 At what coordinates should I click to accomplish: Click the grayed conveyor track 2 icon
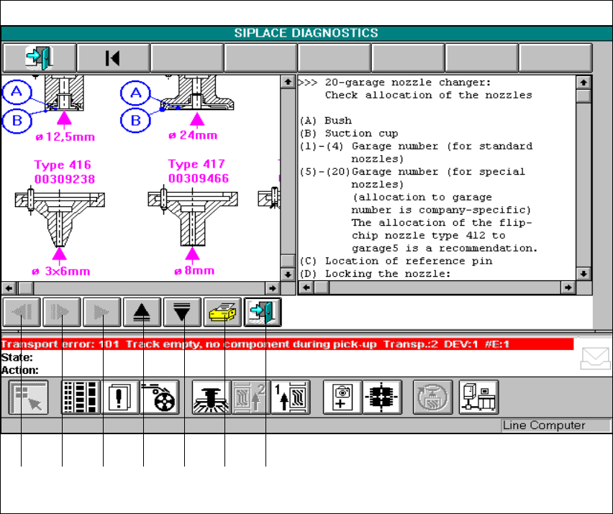pyautogui.click(x=251, y=398)
